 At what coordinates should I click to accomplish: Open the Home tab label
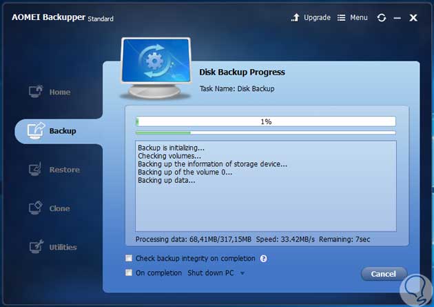pyautogui.click(x=60, y=92)
